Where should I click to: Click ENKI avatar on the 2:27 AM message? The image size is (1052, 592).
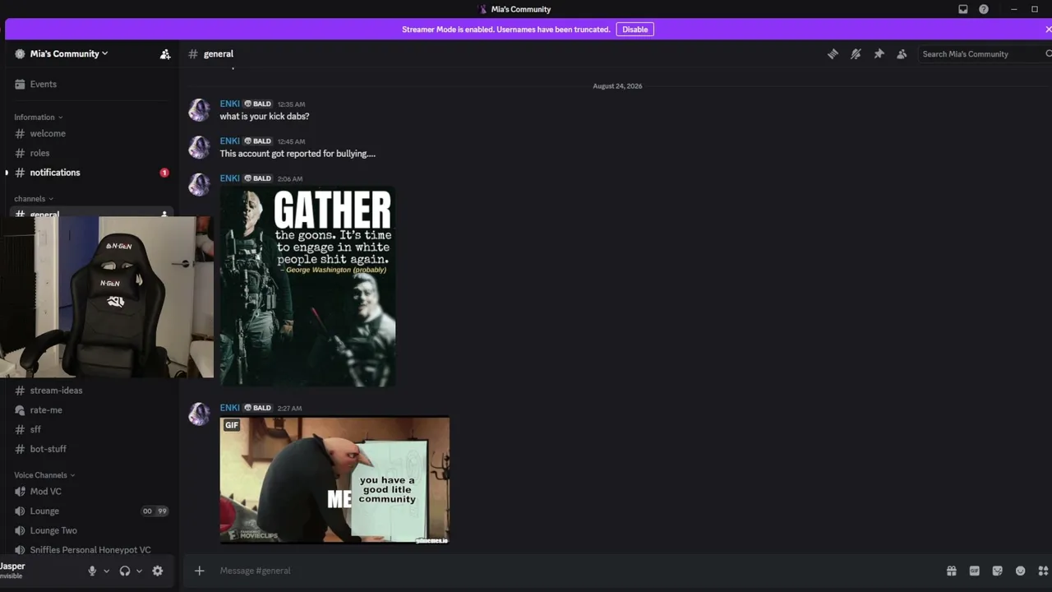point(200,414)
